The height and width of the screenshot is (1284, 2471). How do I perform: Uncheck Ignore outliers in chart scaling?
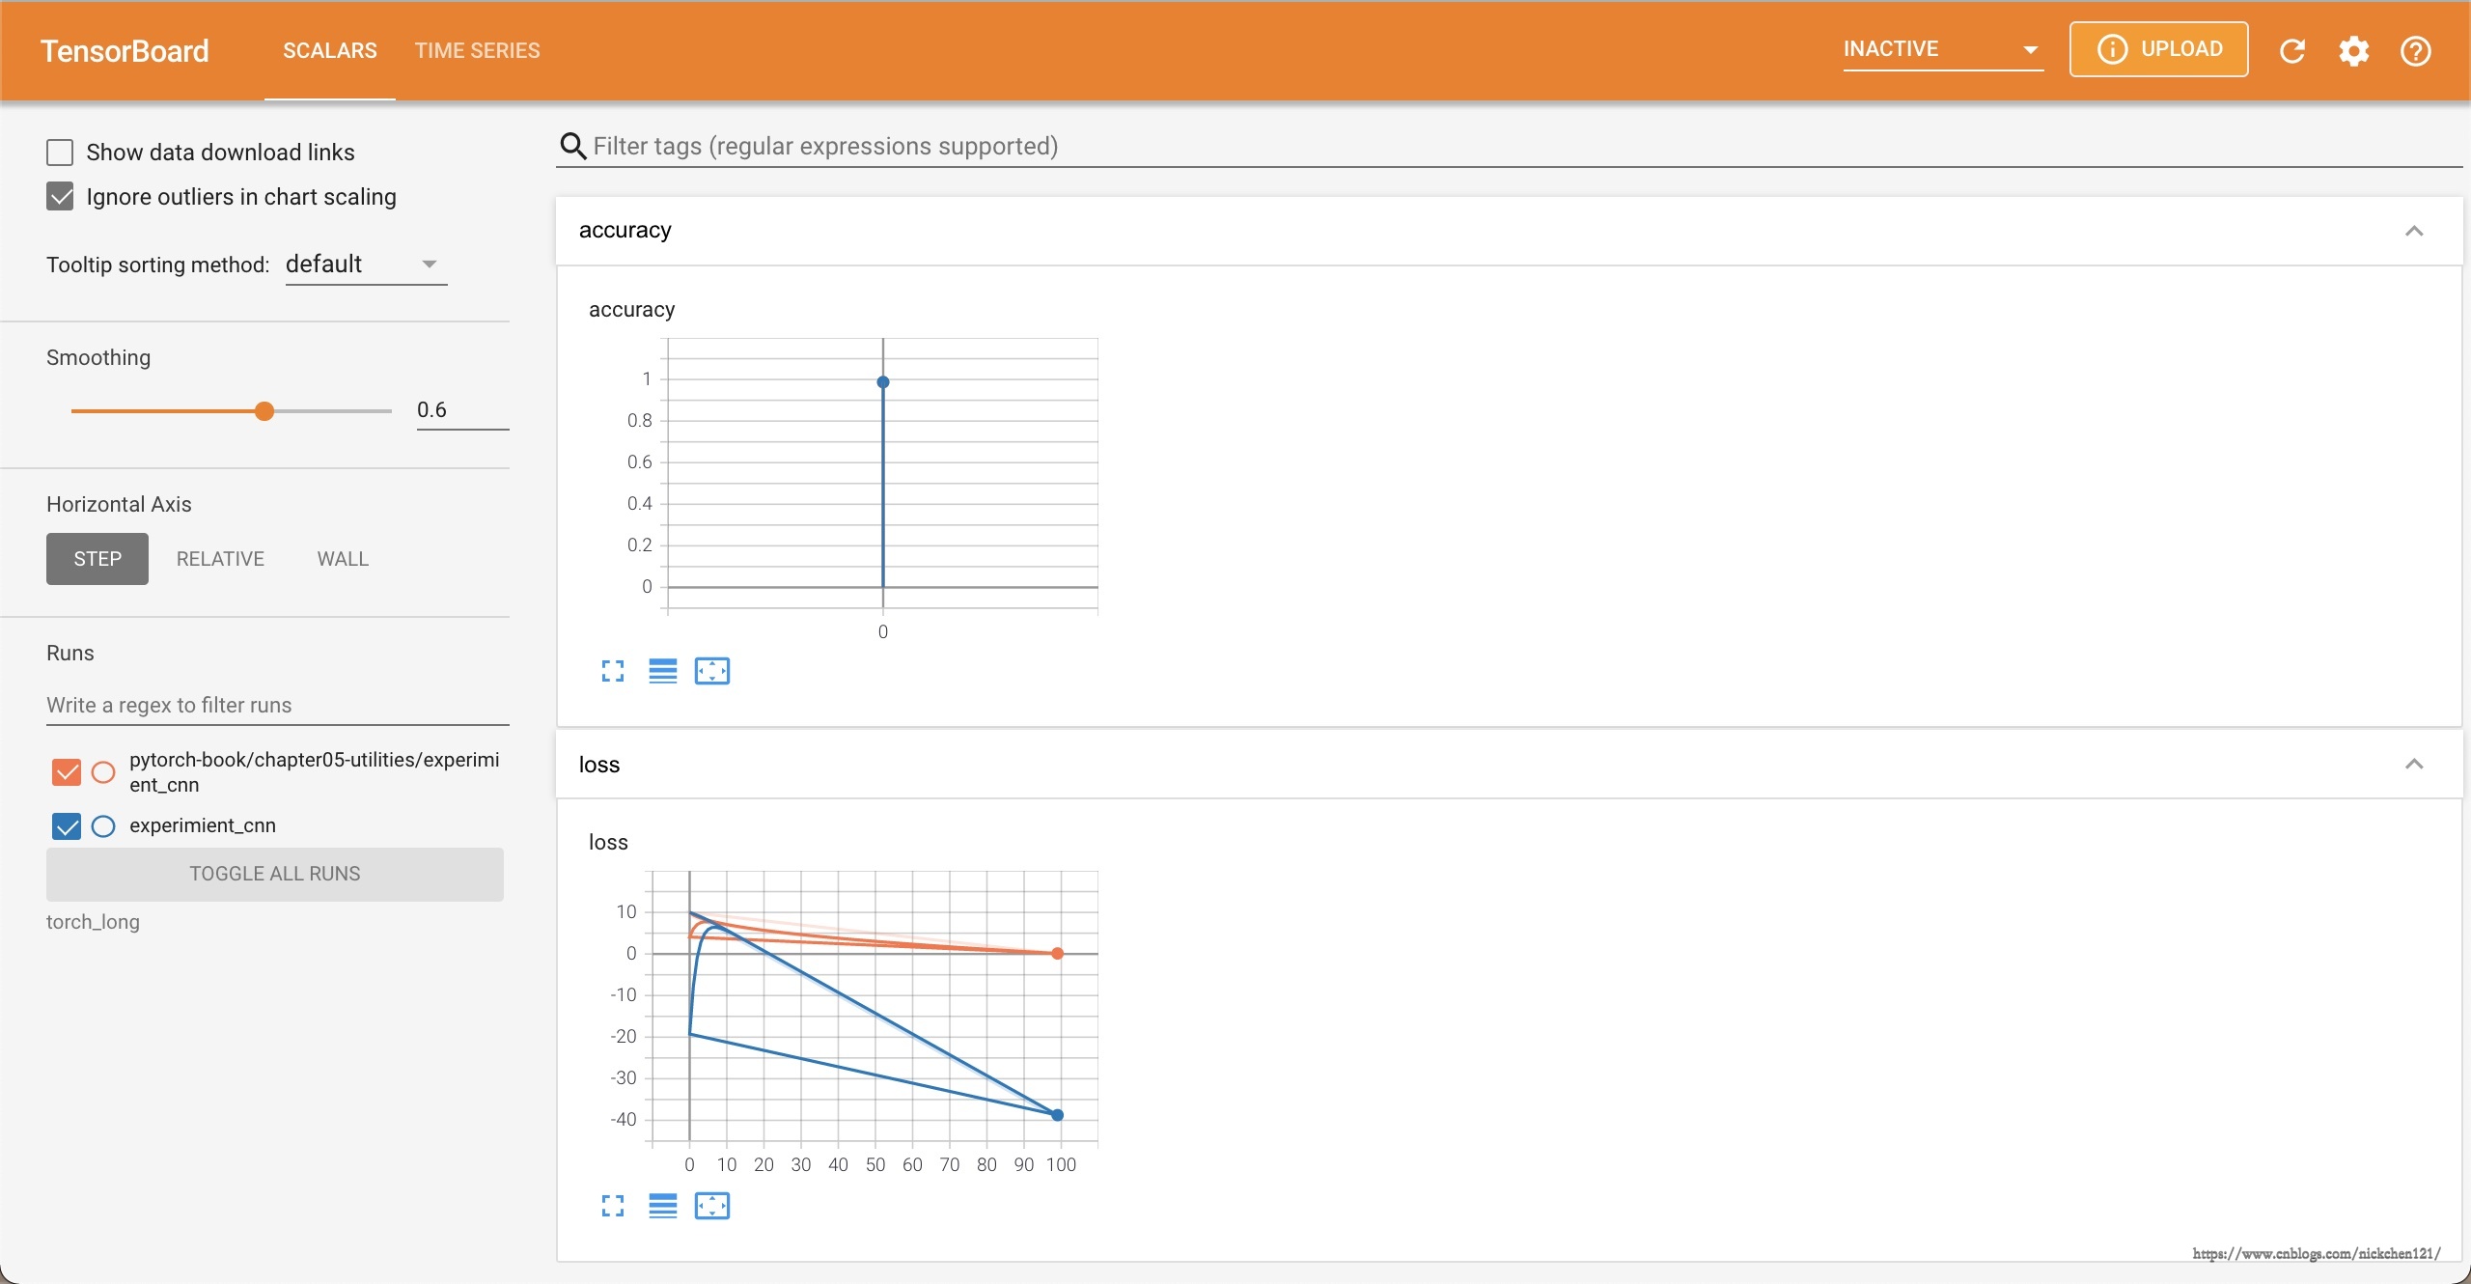click(60, 197)
